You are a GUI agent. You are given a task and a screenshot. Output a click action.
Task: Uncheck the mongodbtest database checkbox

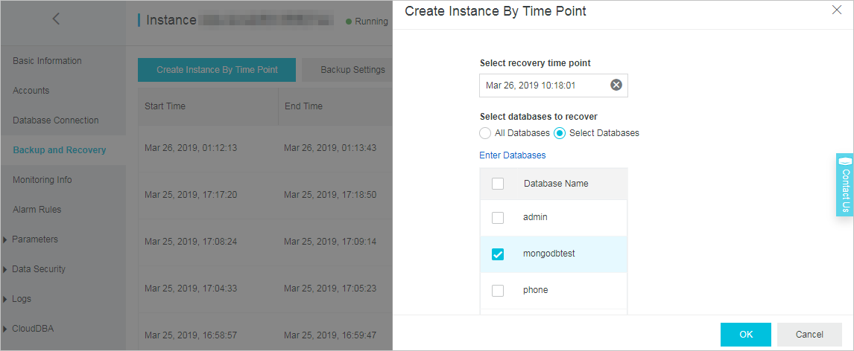[x=498, y=254]
